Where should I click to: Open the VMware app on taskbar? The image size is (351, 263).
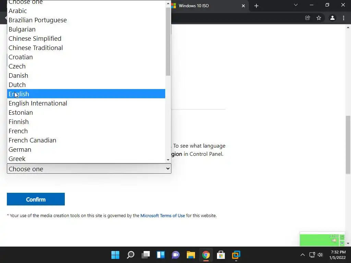[x=236, y=255]
